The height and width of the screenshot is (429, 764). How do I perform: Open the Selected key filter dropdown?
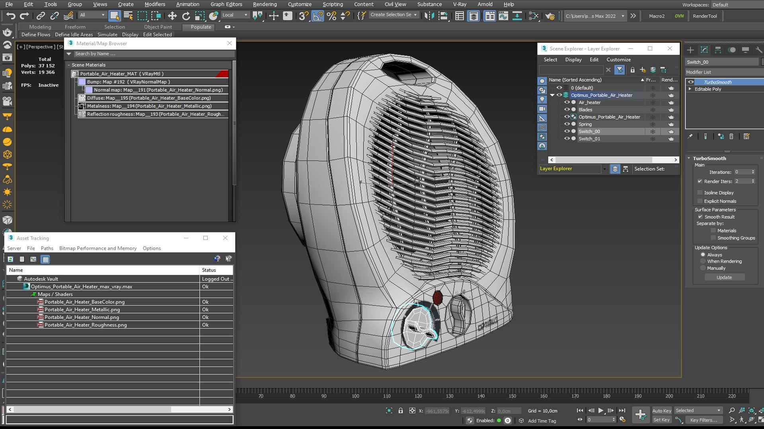698,410
